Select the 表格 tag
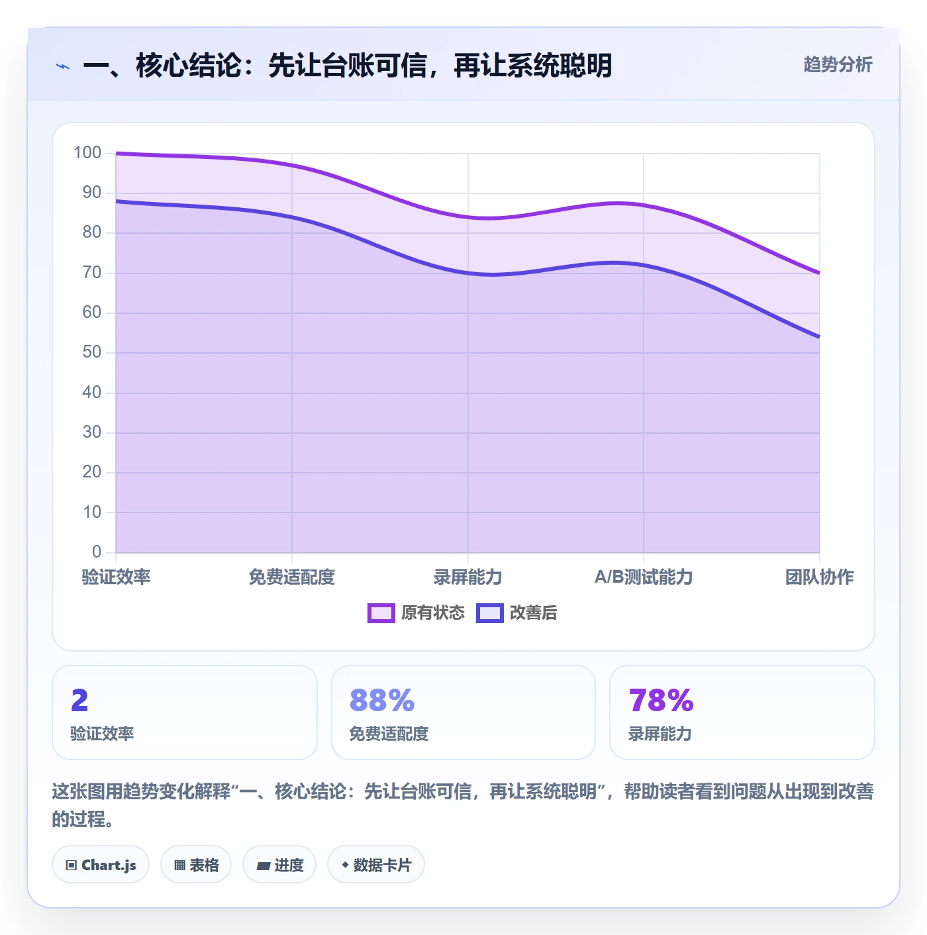This screenshot has height=935, width=927. click(196, 865)
